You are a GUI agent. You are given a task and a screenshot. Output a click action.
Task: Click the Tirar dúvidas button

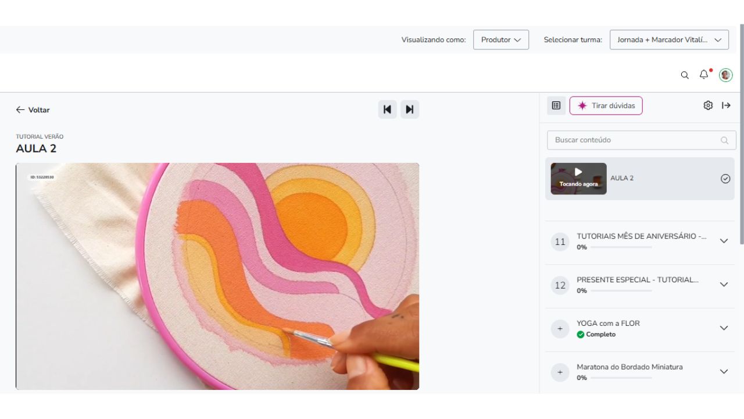(606, 105)
